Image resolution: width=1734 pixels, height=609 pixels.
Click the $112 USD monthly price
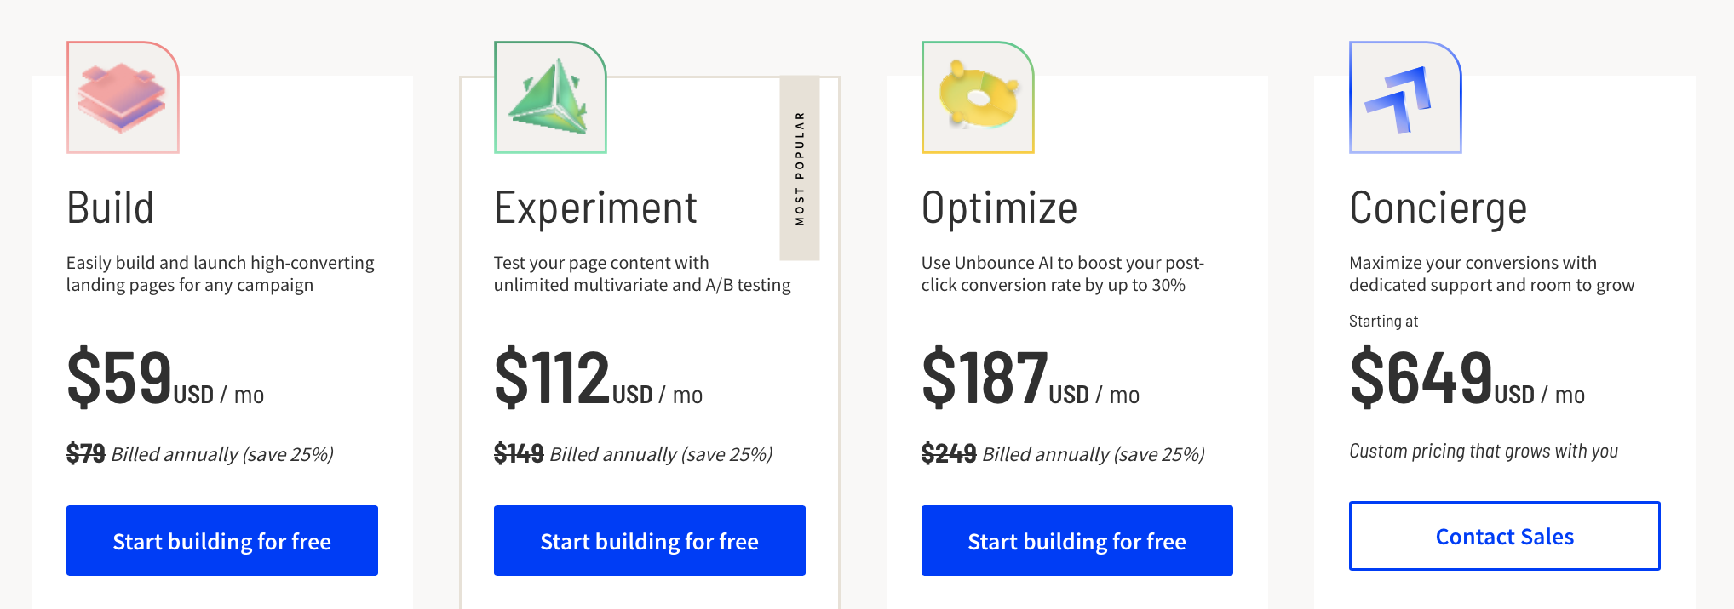point(598,378)
